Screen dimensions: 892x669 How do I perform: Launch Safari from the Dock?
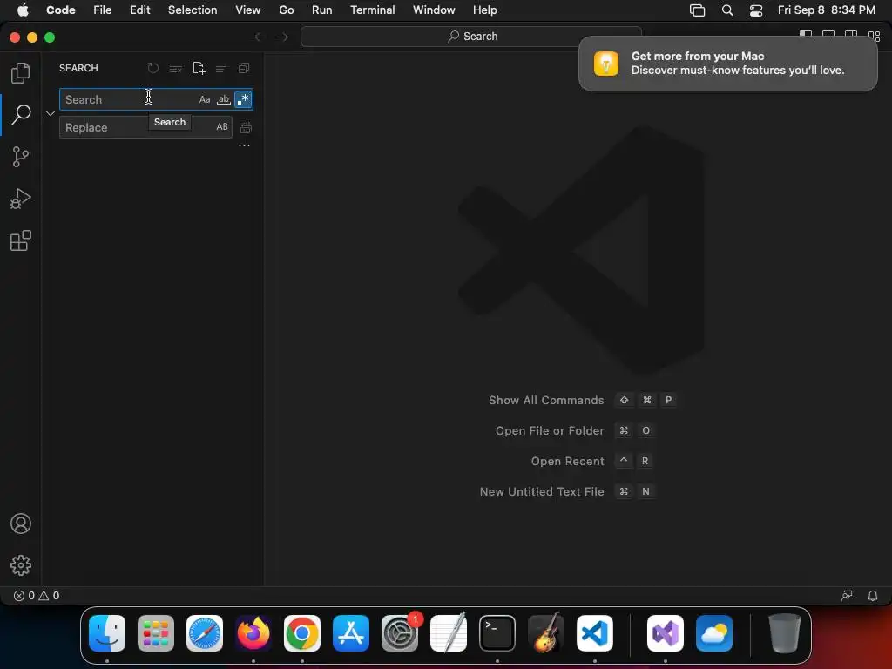point(205,633)
